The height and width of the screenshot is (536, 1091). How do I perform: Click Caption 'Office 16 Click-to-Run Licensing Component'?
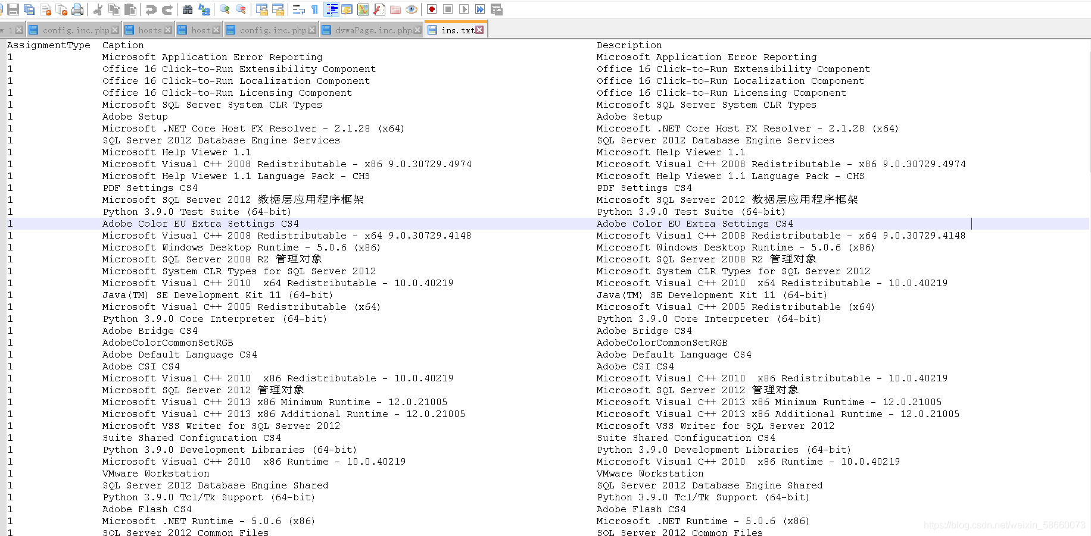[x=227, y=93]
